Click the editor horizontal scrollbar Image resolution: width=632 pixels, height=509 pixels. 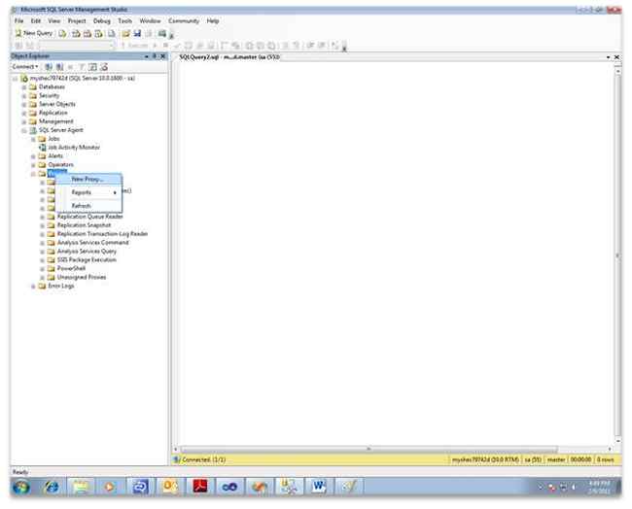tap(369, 449)
